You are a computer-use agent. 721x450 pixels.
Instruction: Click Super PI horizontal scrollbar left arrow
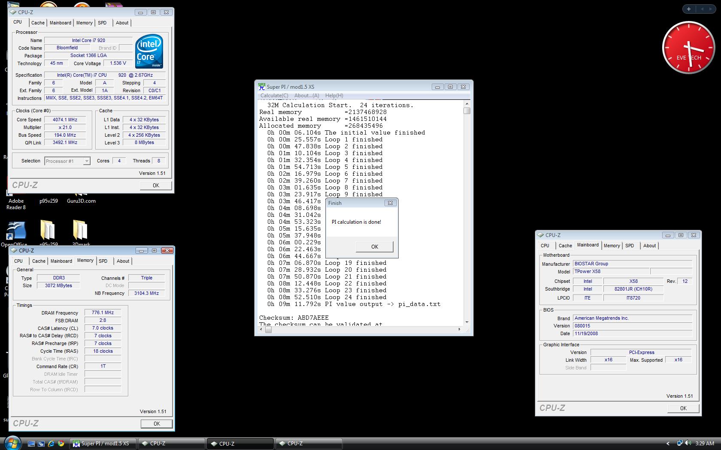point(262,330)
